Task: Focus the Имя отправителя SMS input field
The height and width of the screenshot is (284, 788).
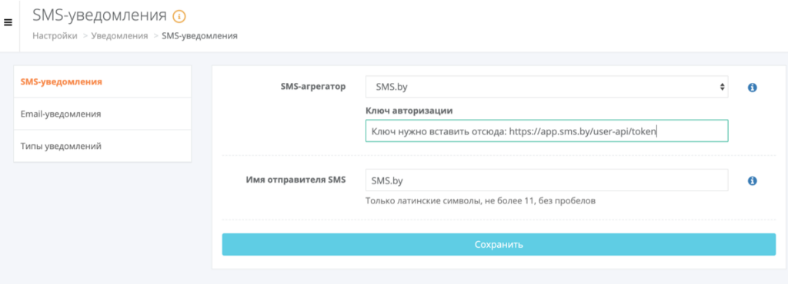Action: click(547, 180)
